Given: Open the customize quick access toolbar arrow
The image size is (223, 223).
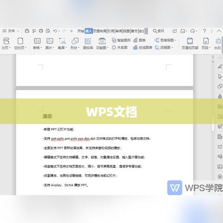Looking at the screenshot, I should click(72, 31).
